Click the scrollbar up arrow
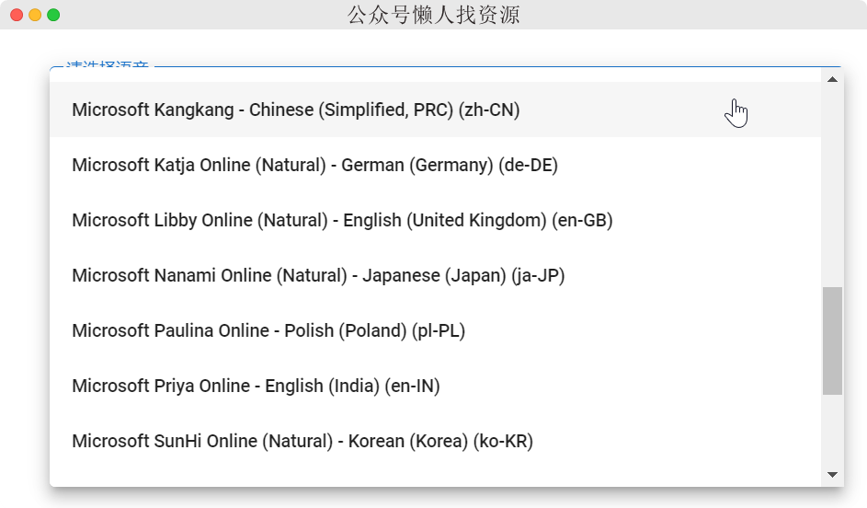 click(832, 80)
